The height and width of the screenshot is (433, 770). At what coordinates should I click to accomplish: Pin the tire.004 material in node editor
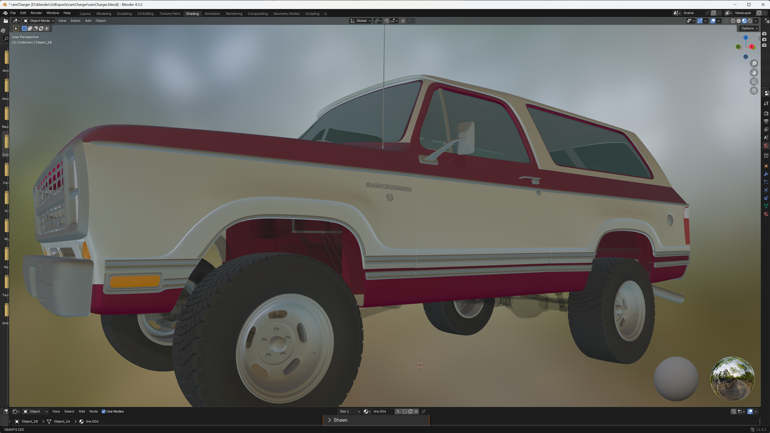(x=424, y=411)
